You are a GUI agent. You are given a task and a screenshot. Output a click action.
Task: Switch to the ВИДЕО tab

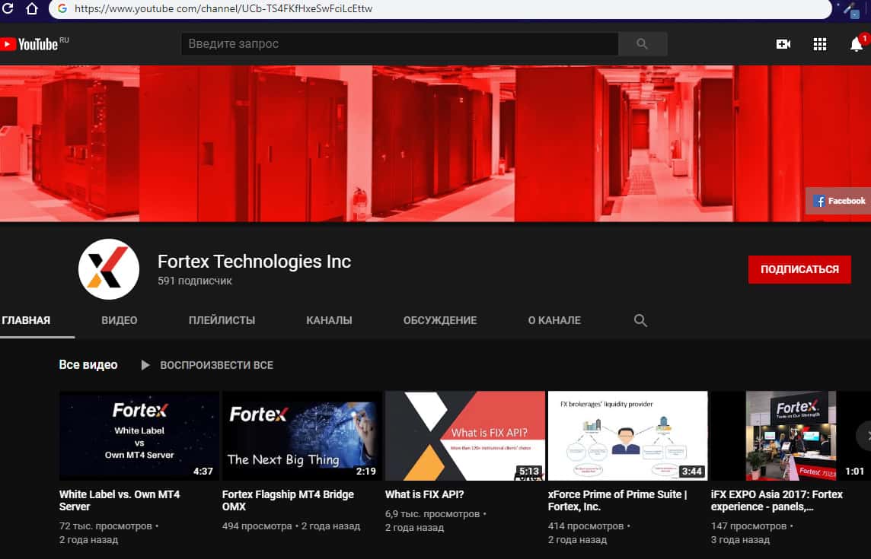[120, 320]
